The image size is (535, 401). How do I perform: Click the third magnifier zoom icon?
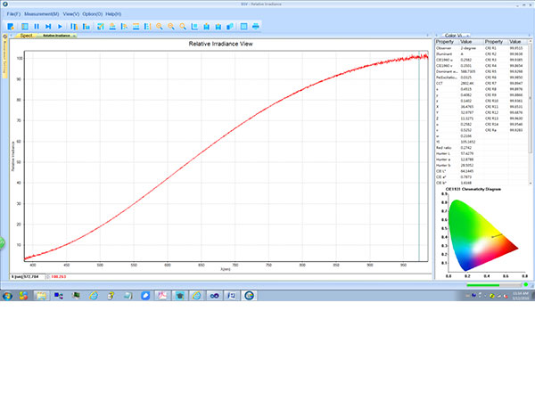(183, 27)
